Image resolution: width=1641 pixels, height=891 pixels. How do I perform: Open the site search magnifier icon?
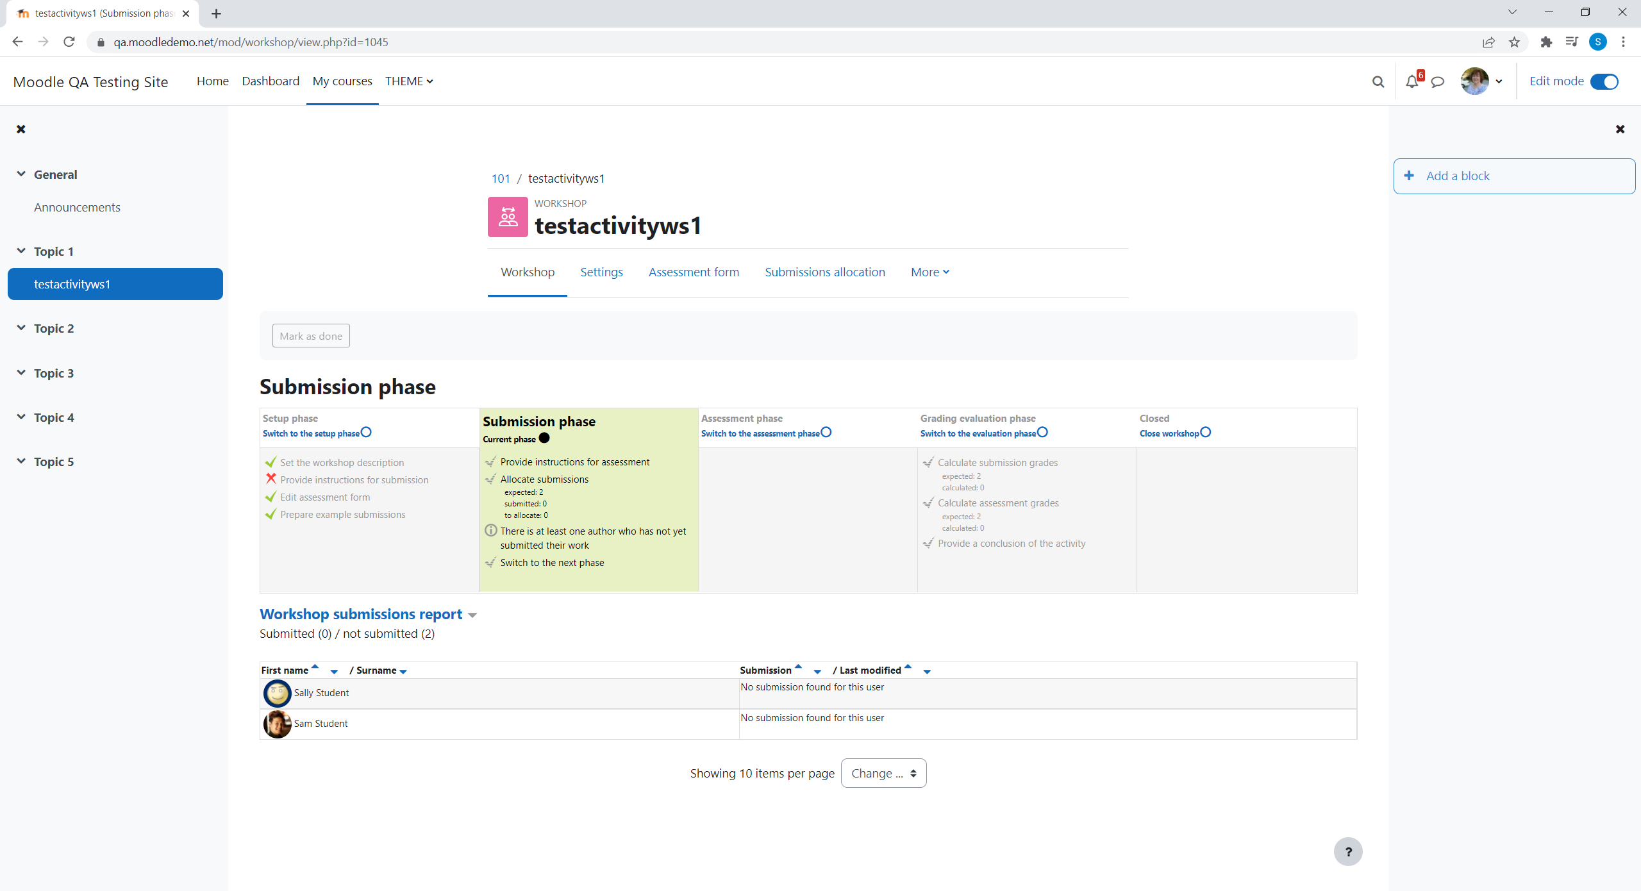tap(1378, 81)
